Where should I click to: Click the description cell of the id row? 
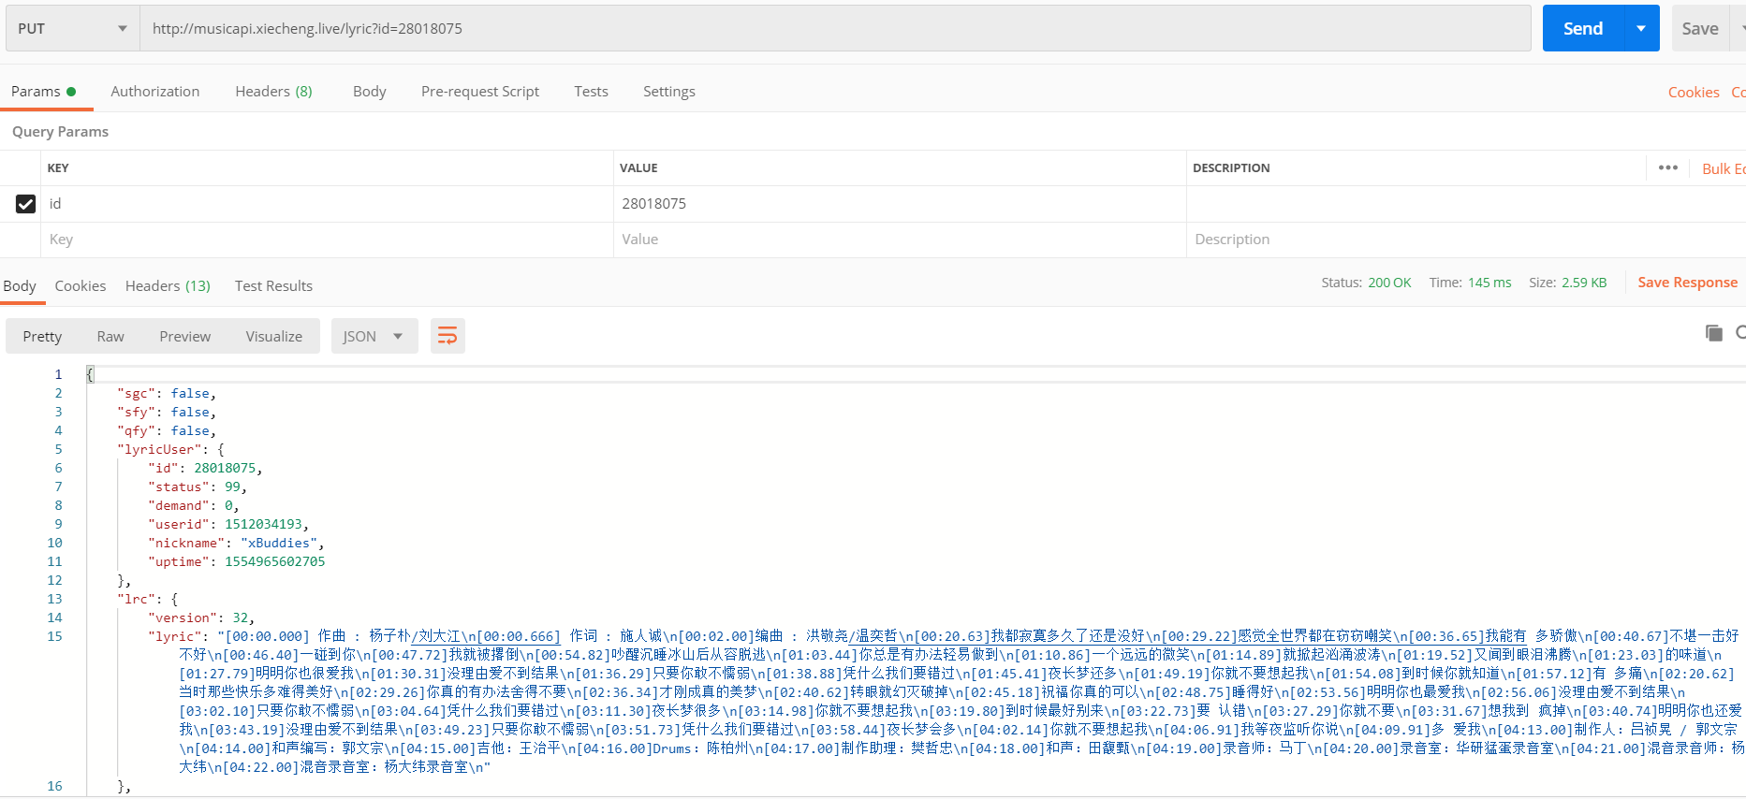pos(1466,204)
